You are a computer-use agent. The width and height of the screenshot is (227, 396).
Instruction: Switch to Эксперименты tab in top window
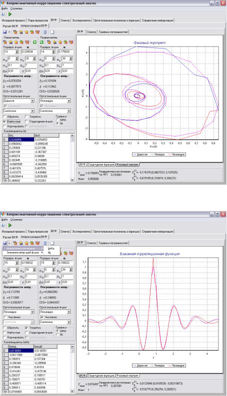pos(81,20)
